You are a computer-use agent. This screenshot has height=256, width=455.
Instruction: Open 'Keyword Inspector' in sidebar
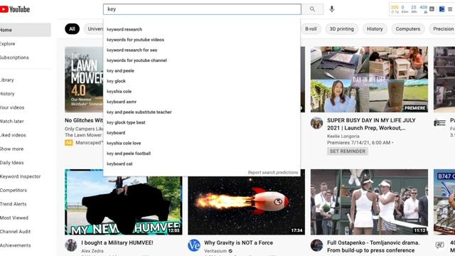point(26,176)
